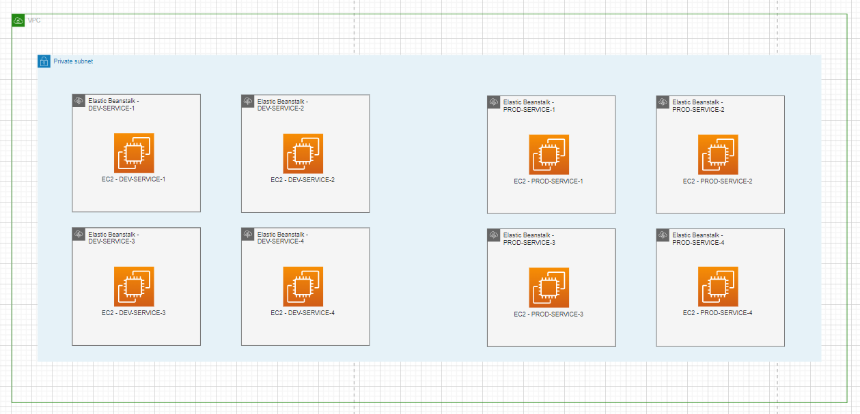Click the 'Elastic Beanstalk - DEV-SERVICE-2' title
The image size is (860, 414).
tap(283, 104)
